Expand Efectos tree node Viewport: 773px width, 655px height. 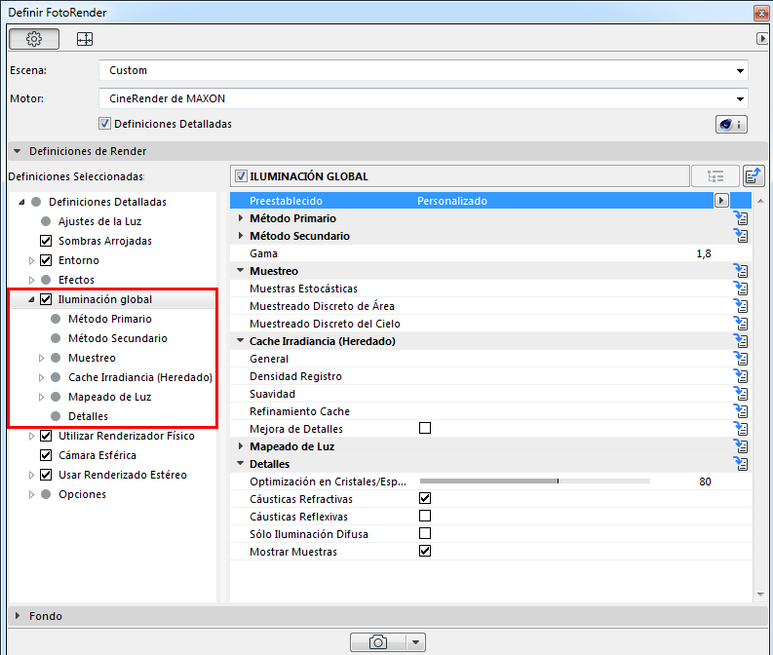[x=31, y=280]
